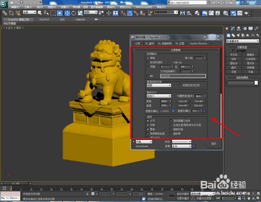
Task: Open the area to render dropdown
Action: (159, 85)
